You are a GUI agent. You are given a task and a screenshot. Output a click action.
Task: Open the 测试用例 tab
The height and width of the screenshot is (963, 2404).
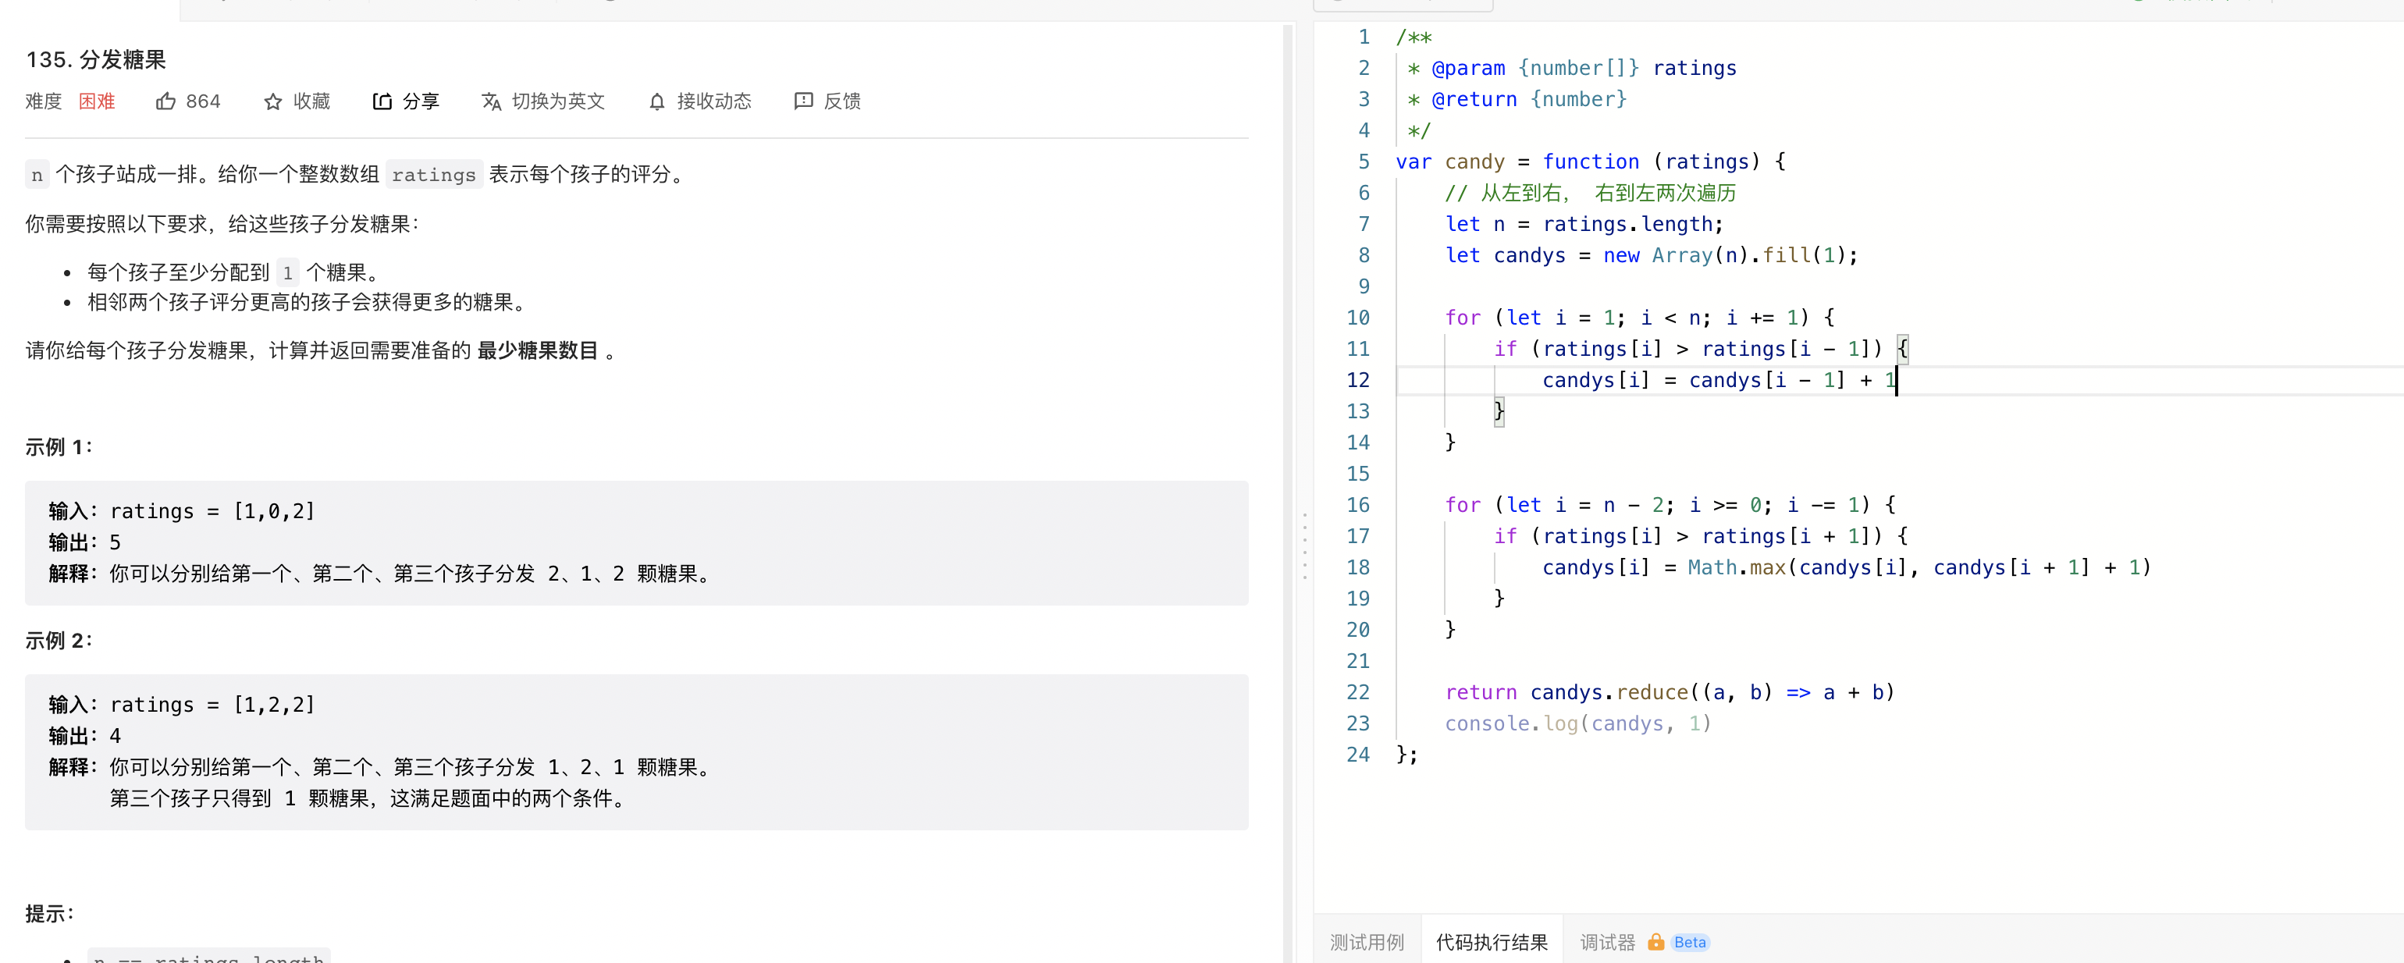pos(1366,941)
